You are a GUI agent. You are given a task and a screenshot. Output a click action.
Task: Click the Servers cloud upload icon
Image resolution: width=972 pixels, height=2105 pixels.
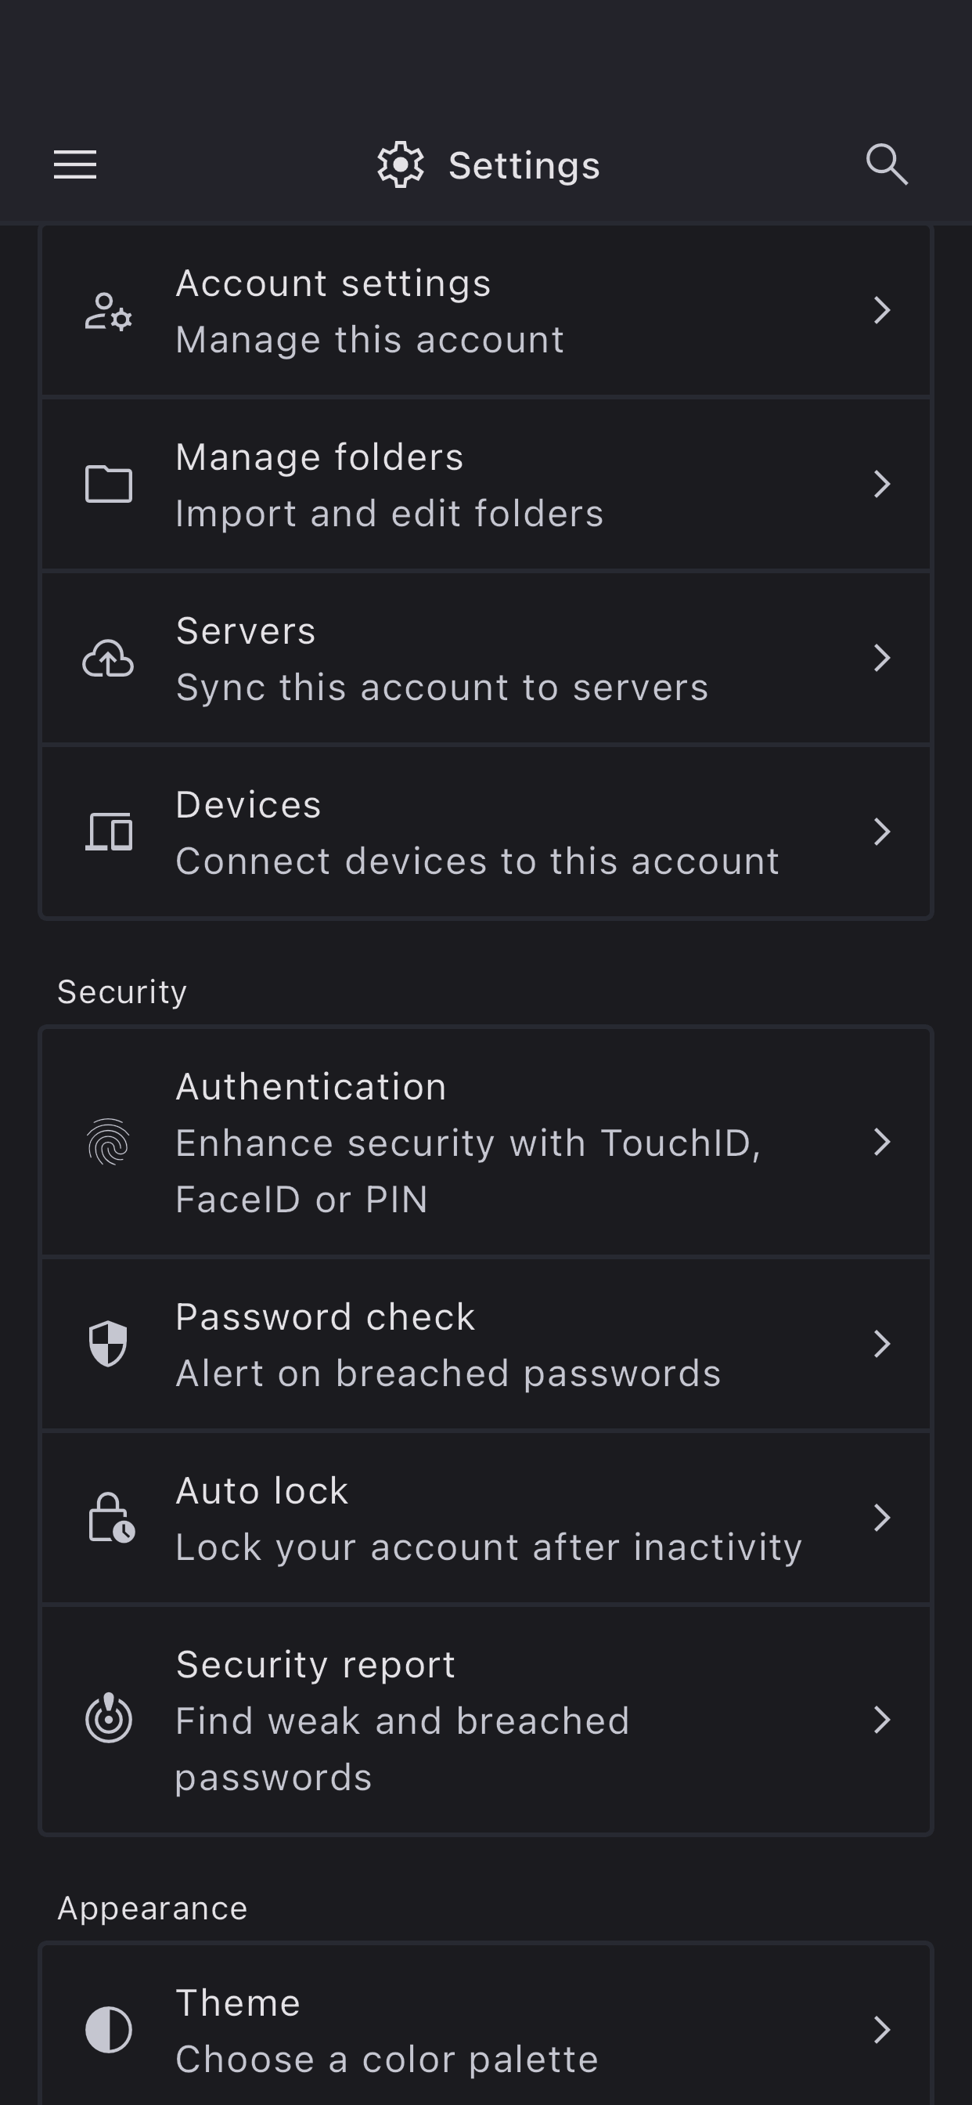point(109,659)
